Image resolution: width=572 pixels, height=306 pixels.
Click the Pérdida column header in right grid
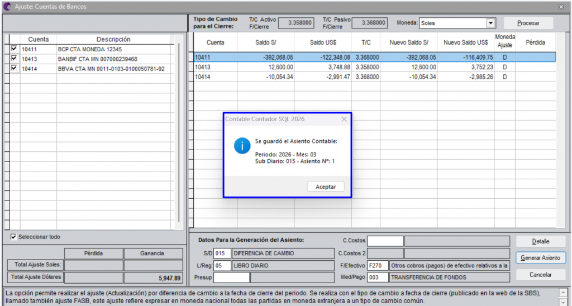535,42
